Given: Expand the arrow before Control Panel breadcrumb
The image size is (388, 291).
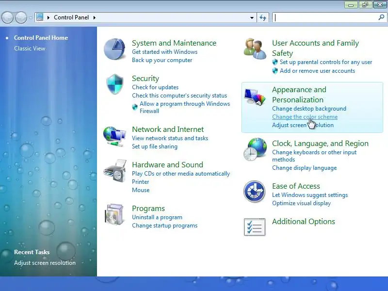Looking at the screenshot, I should pos(48,17).
